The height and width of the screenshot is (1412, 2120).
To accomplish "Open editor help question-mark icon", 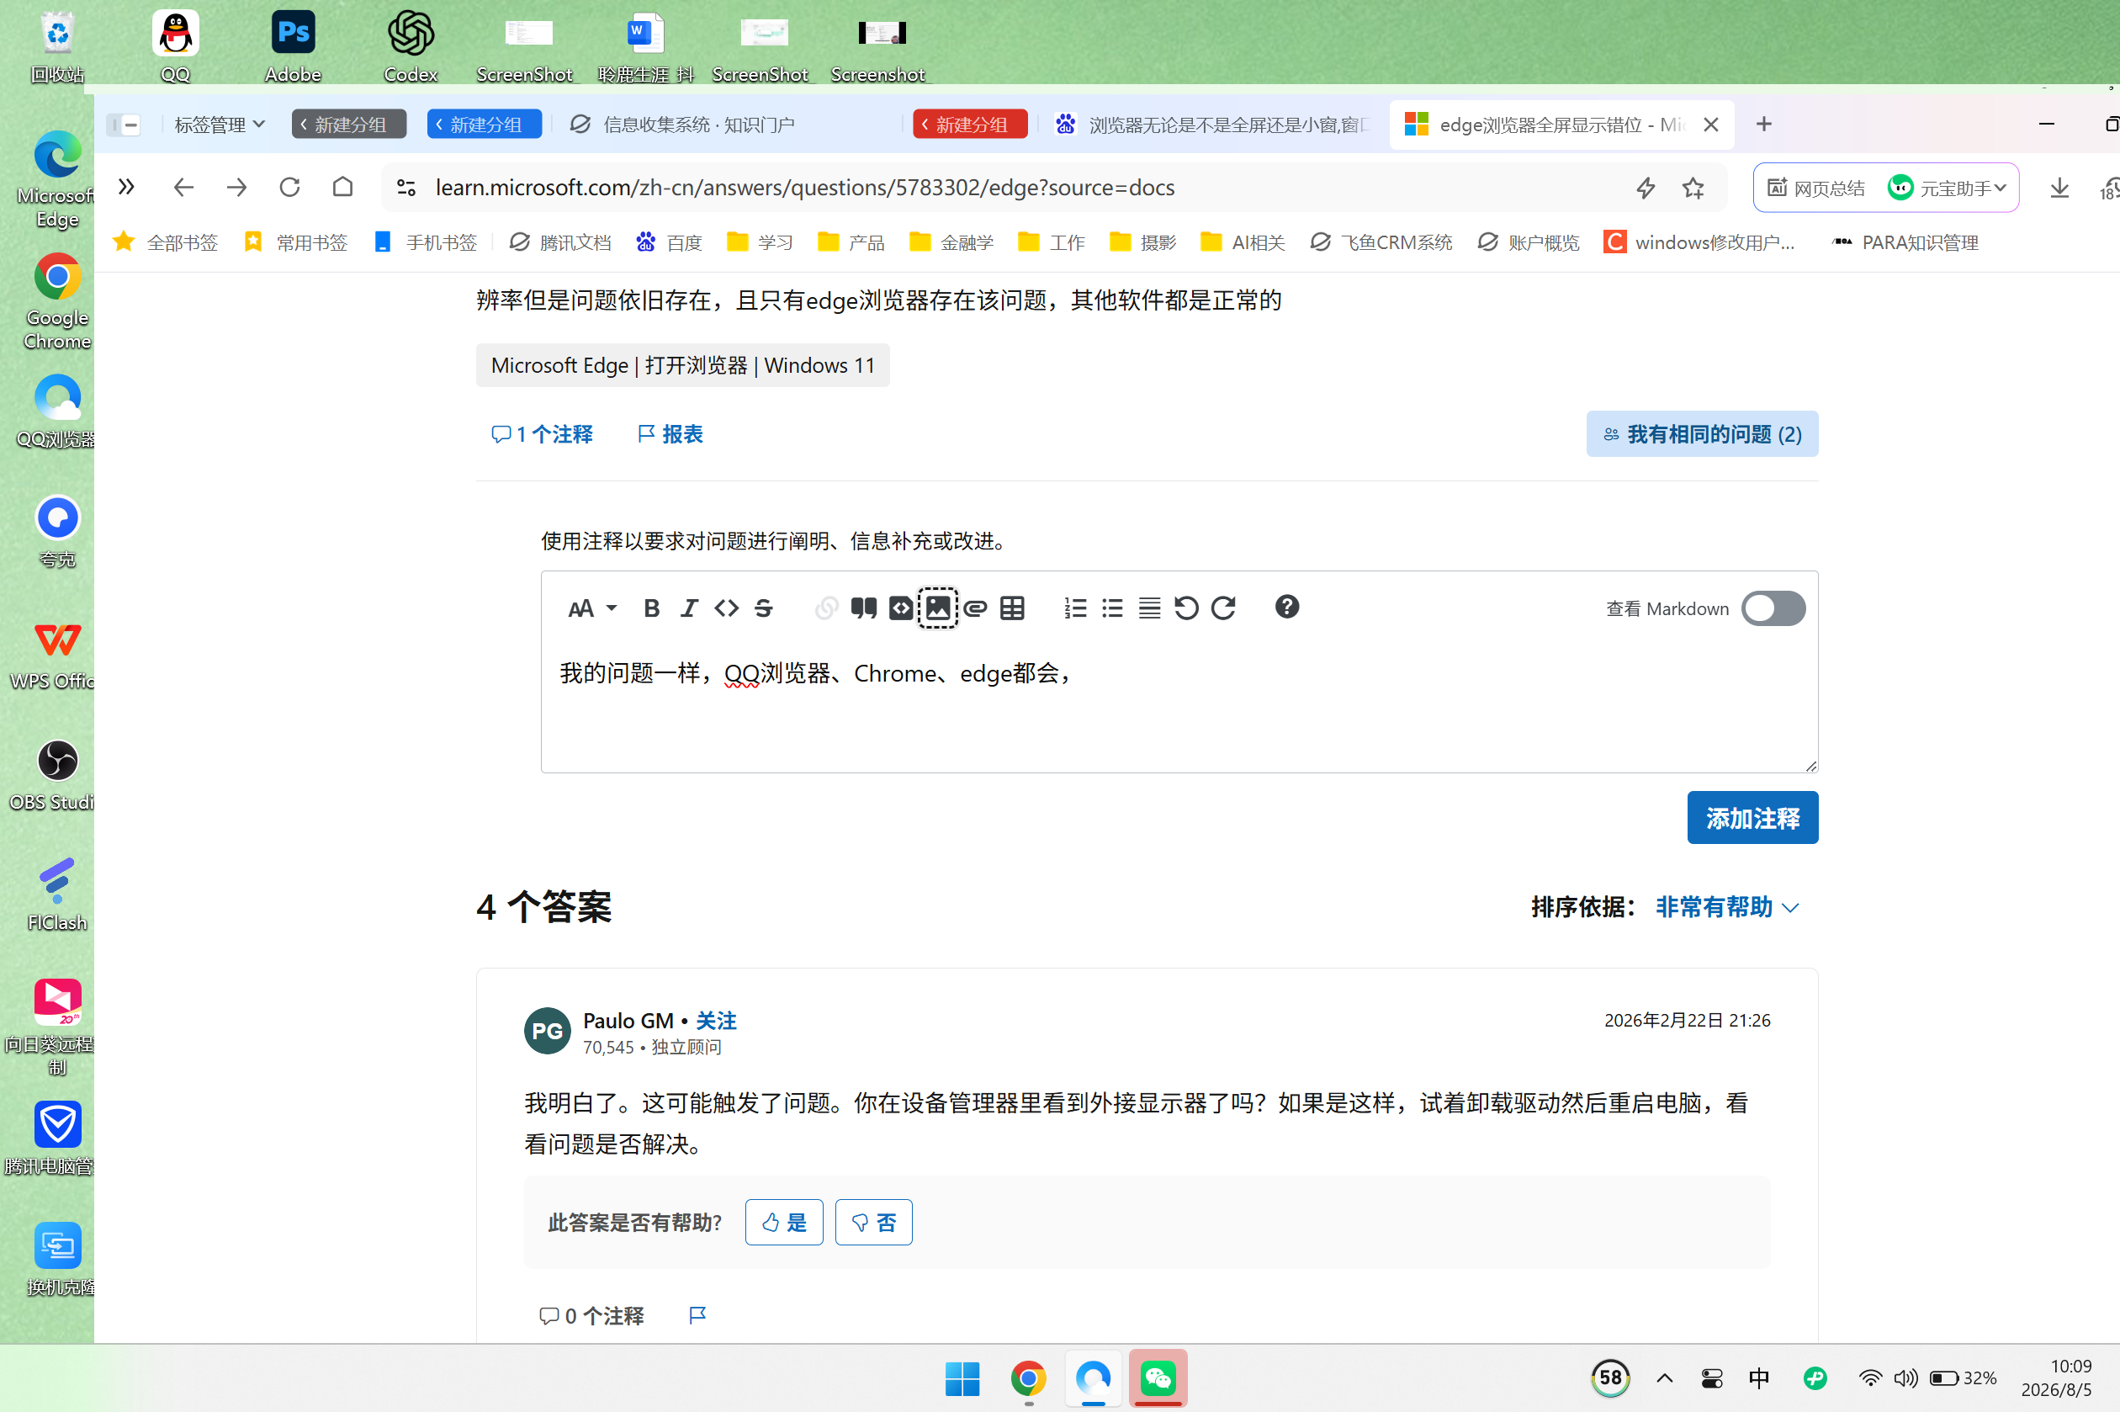I will click(1286, 607).
